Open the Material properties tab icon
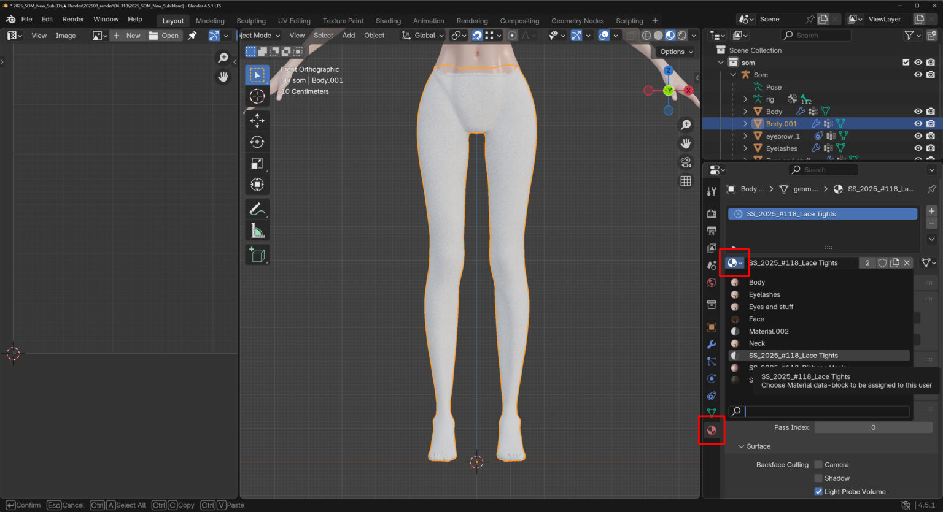The height and width of the screenshot is (512, 943). coord(712,430)
